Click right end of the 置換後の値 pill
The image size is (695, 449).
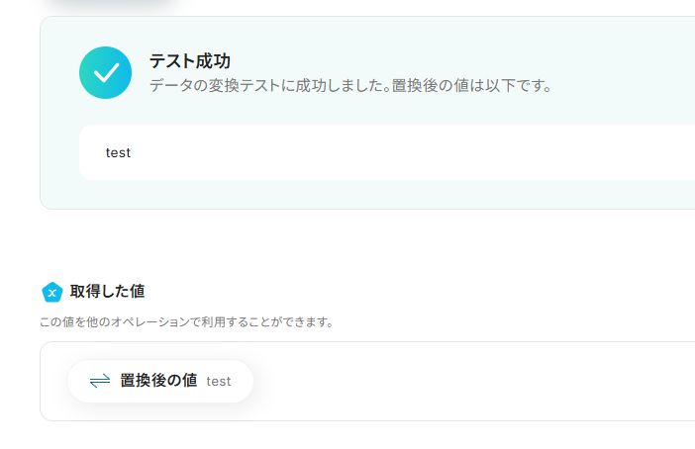(244, 381)
